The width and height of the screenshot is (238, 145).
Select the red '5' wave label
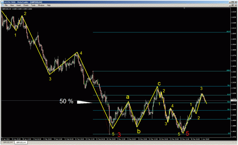tap(187, 134)
